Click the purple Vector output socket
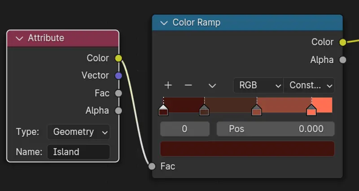359x191 pixels. (118, 76)
